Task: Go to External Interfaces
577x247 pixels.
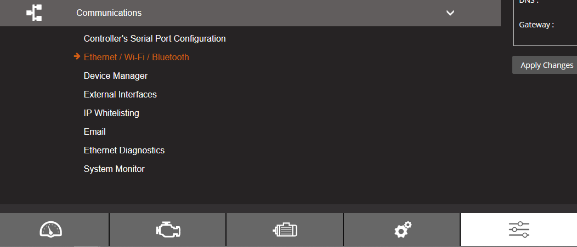Action: [120, 94]
